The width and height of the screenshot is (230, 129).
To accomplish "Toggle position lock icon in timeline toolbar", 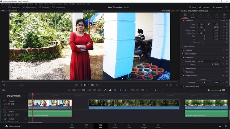I will click(x=115, y=90).
